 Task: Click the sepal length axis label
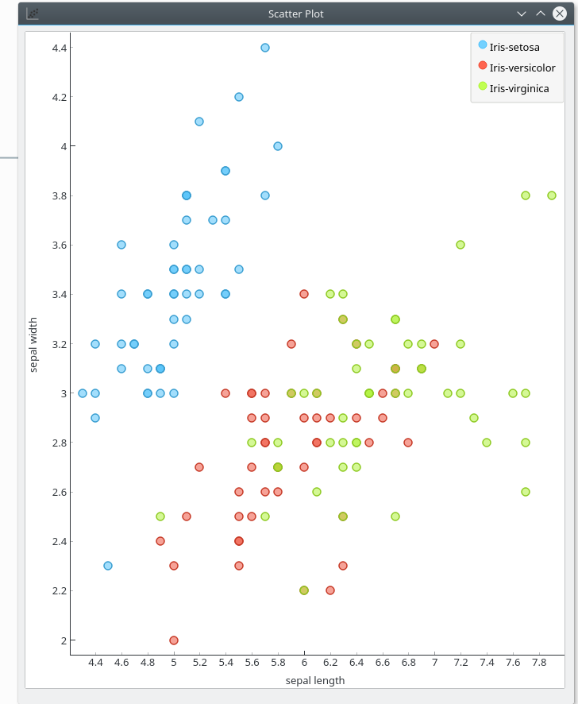(315, 681)
